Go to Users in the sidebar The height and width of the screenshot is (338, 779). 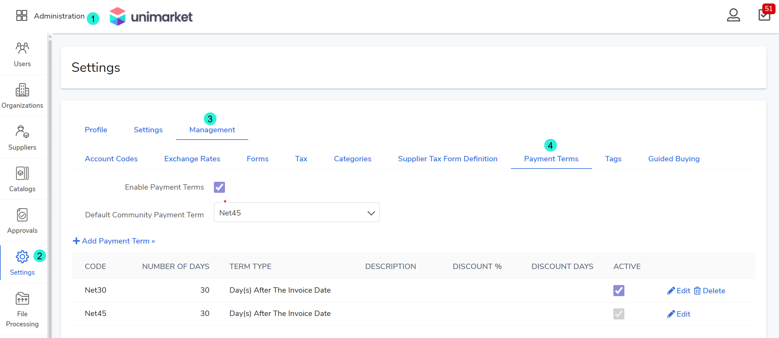pyautogui.click(x=22, y=54)
